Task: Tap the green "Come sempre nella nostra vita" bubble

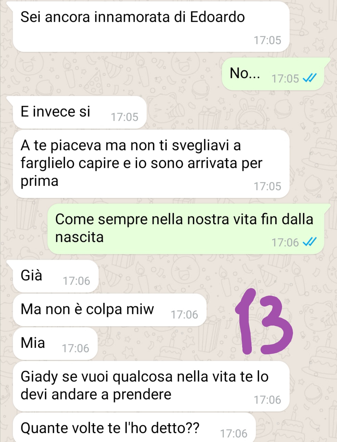Action: [186, 229]
